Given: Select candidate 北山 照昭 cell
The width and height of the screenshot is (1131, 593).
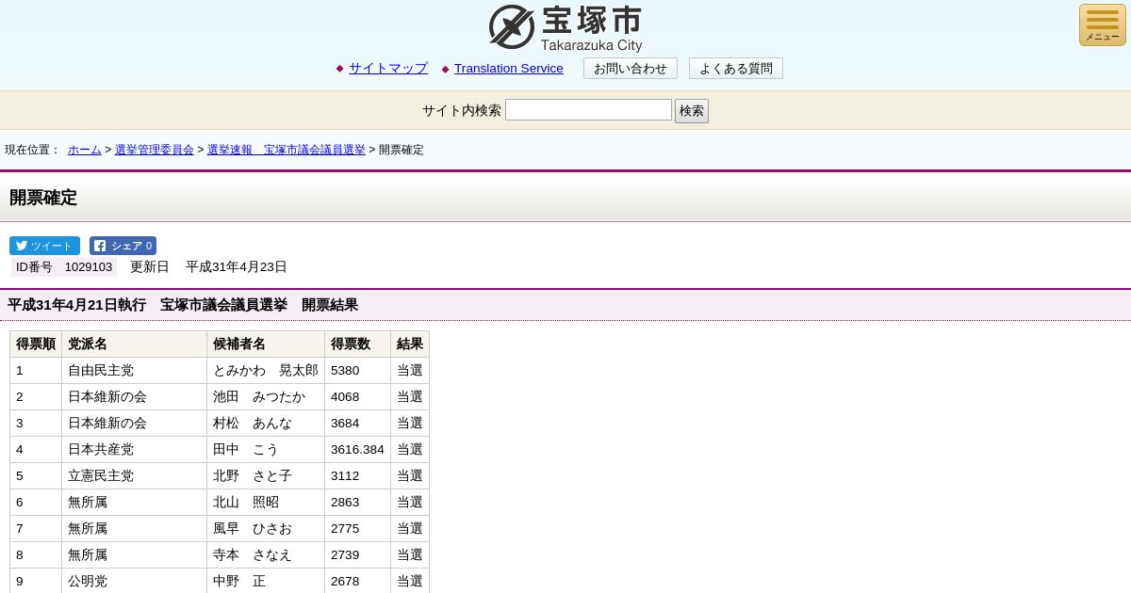Looking at the screenshot, I should click(266, 503).
